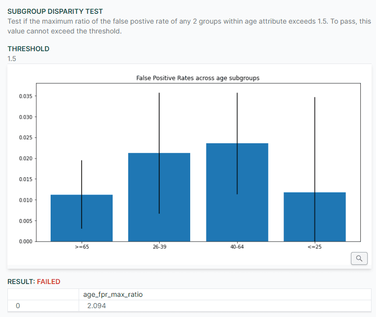
Task: Click the red FAILED result text
Action: pos(49,282)
